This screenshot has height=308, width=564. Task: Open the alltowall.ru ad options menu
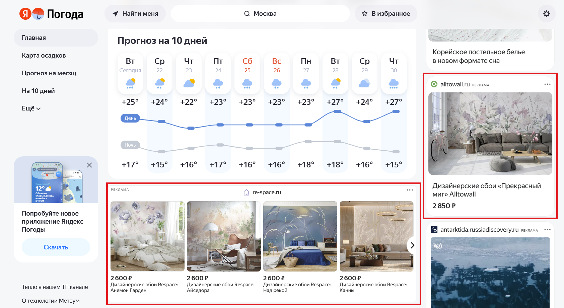[x=548, y=84]
